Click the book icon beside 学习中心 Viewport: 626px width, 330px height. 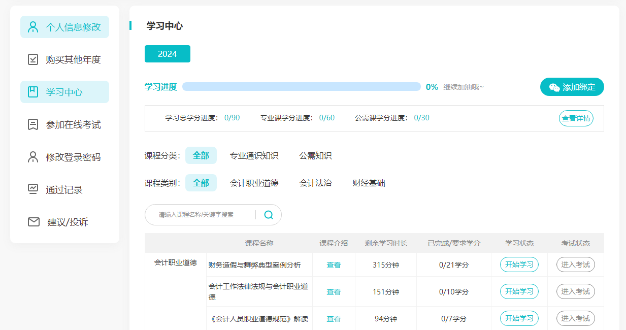(x=33, y=92)
